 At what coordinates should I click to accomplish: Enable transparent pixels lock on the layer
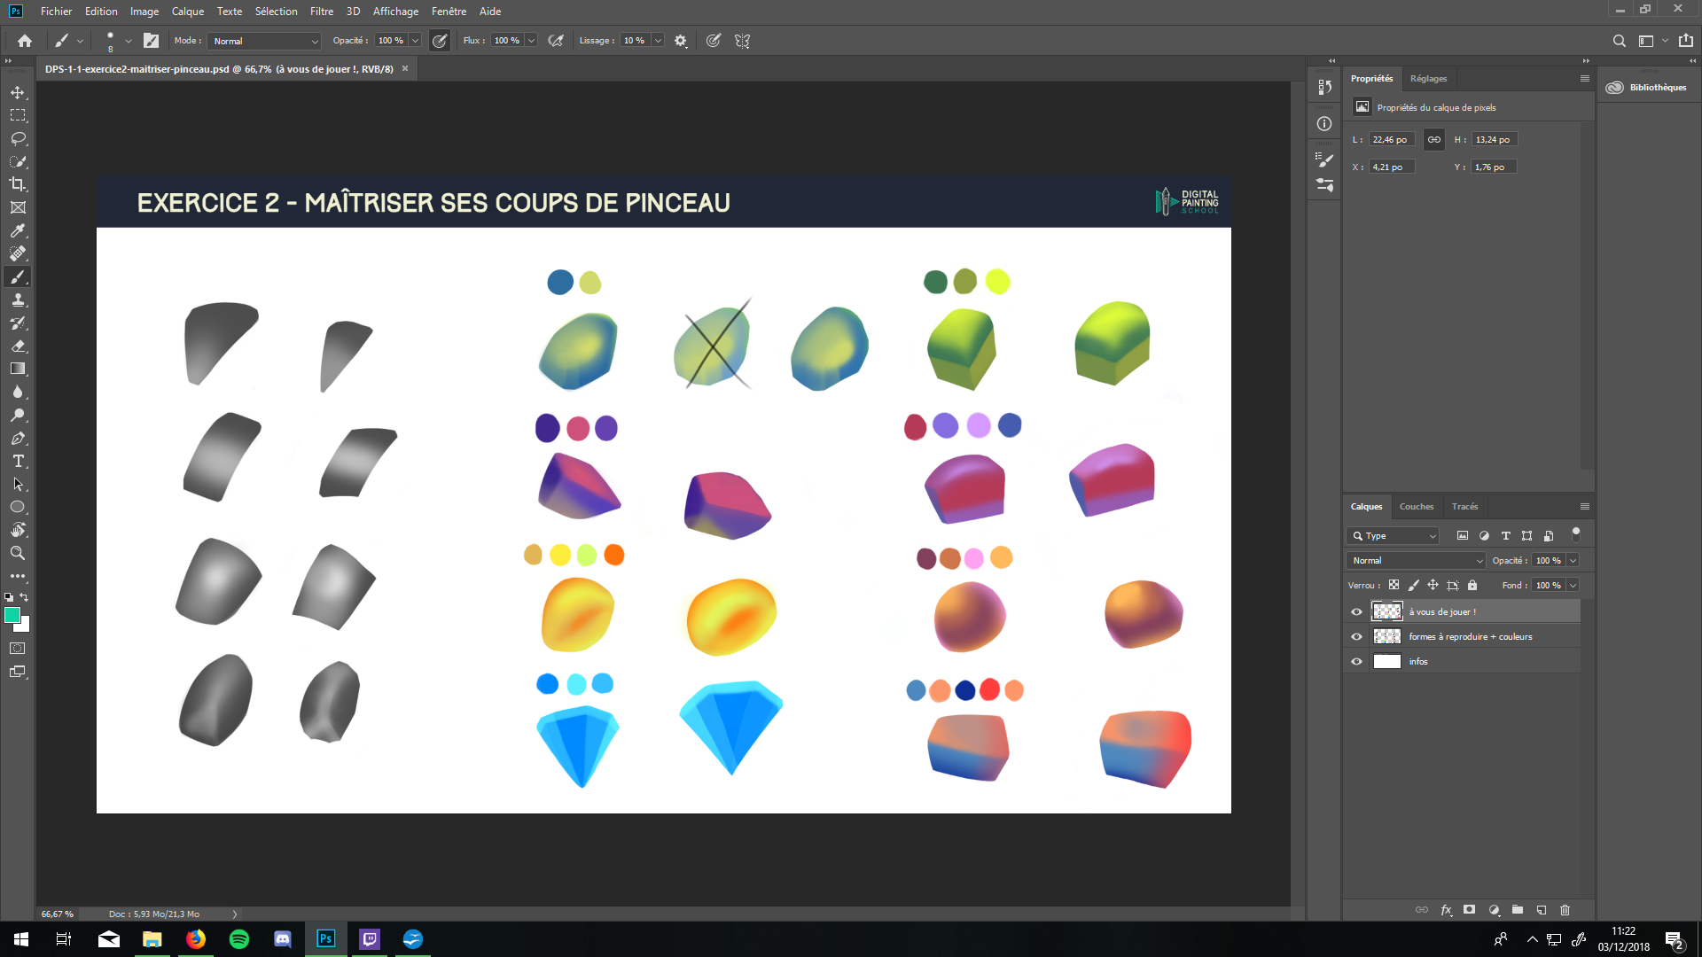click(1394, 585)
